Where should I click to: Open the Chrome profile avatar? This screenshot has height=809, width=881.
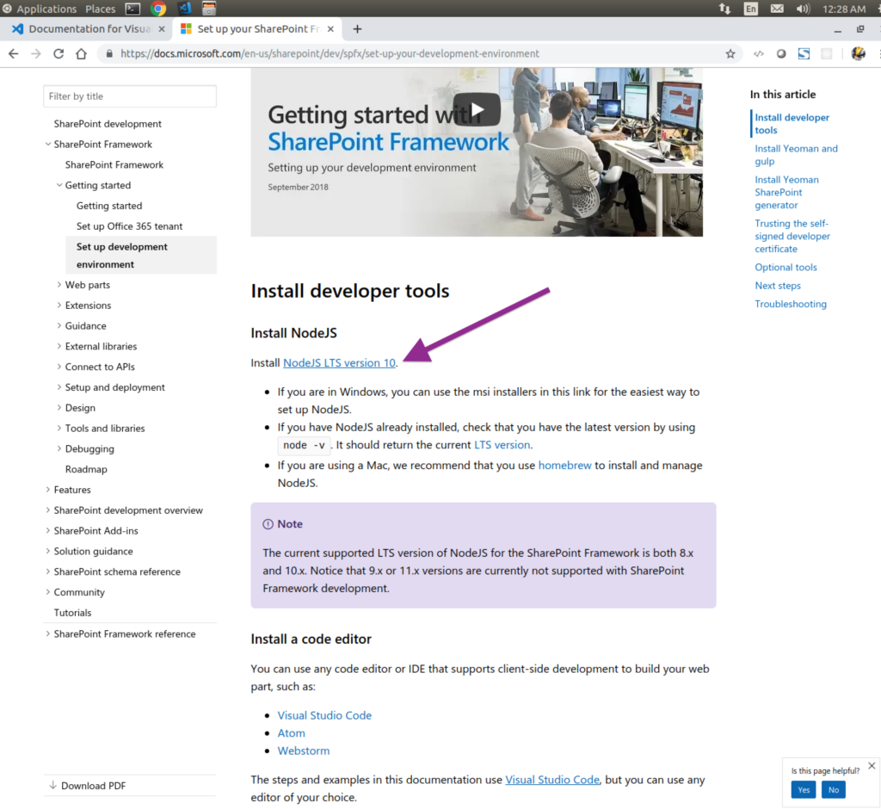tap(858, 53)
